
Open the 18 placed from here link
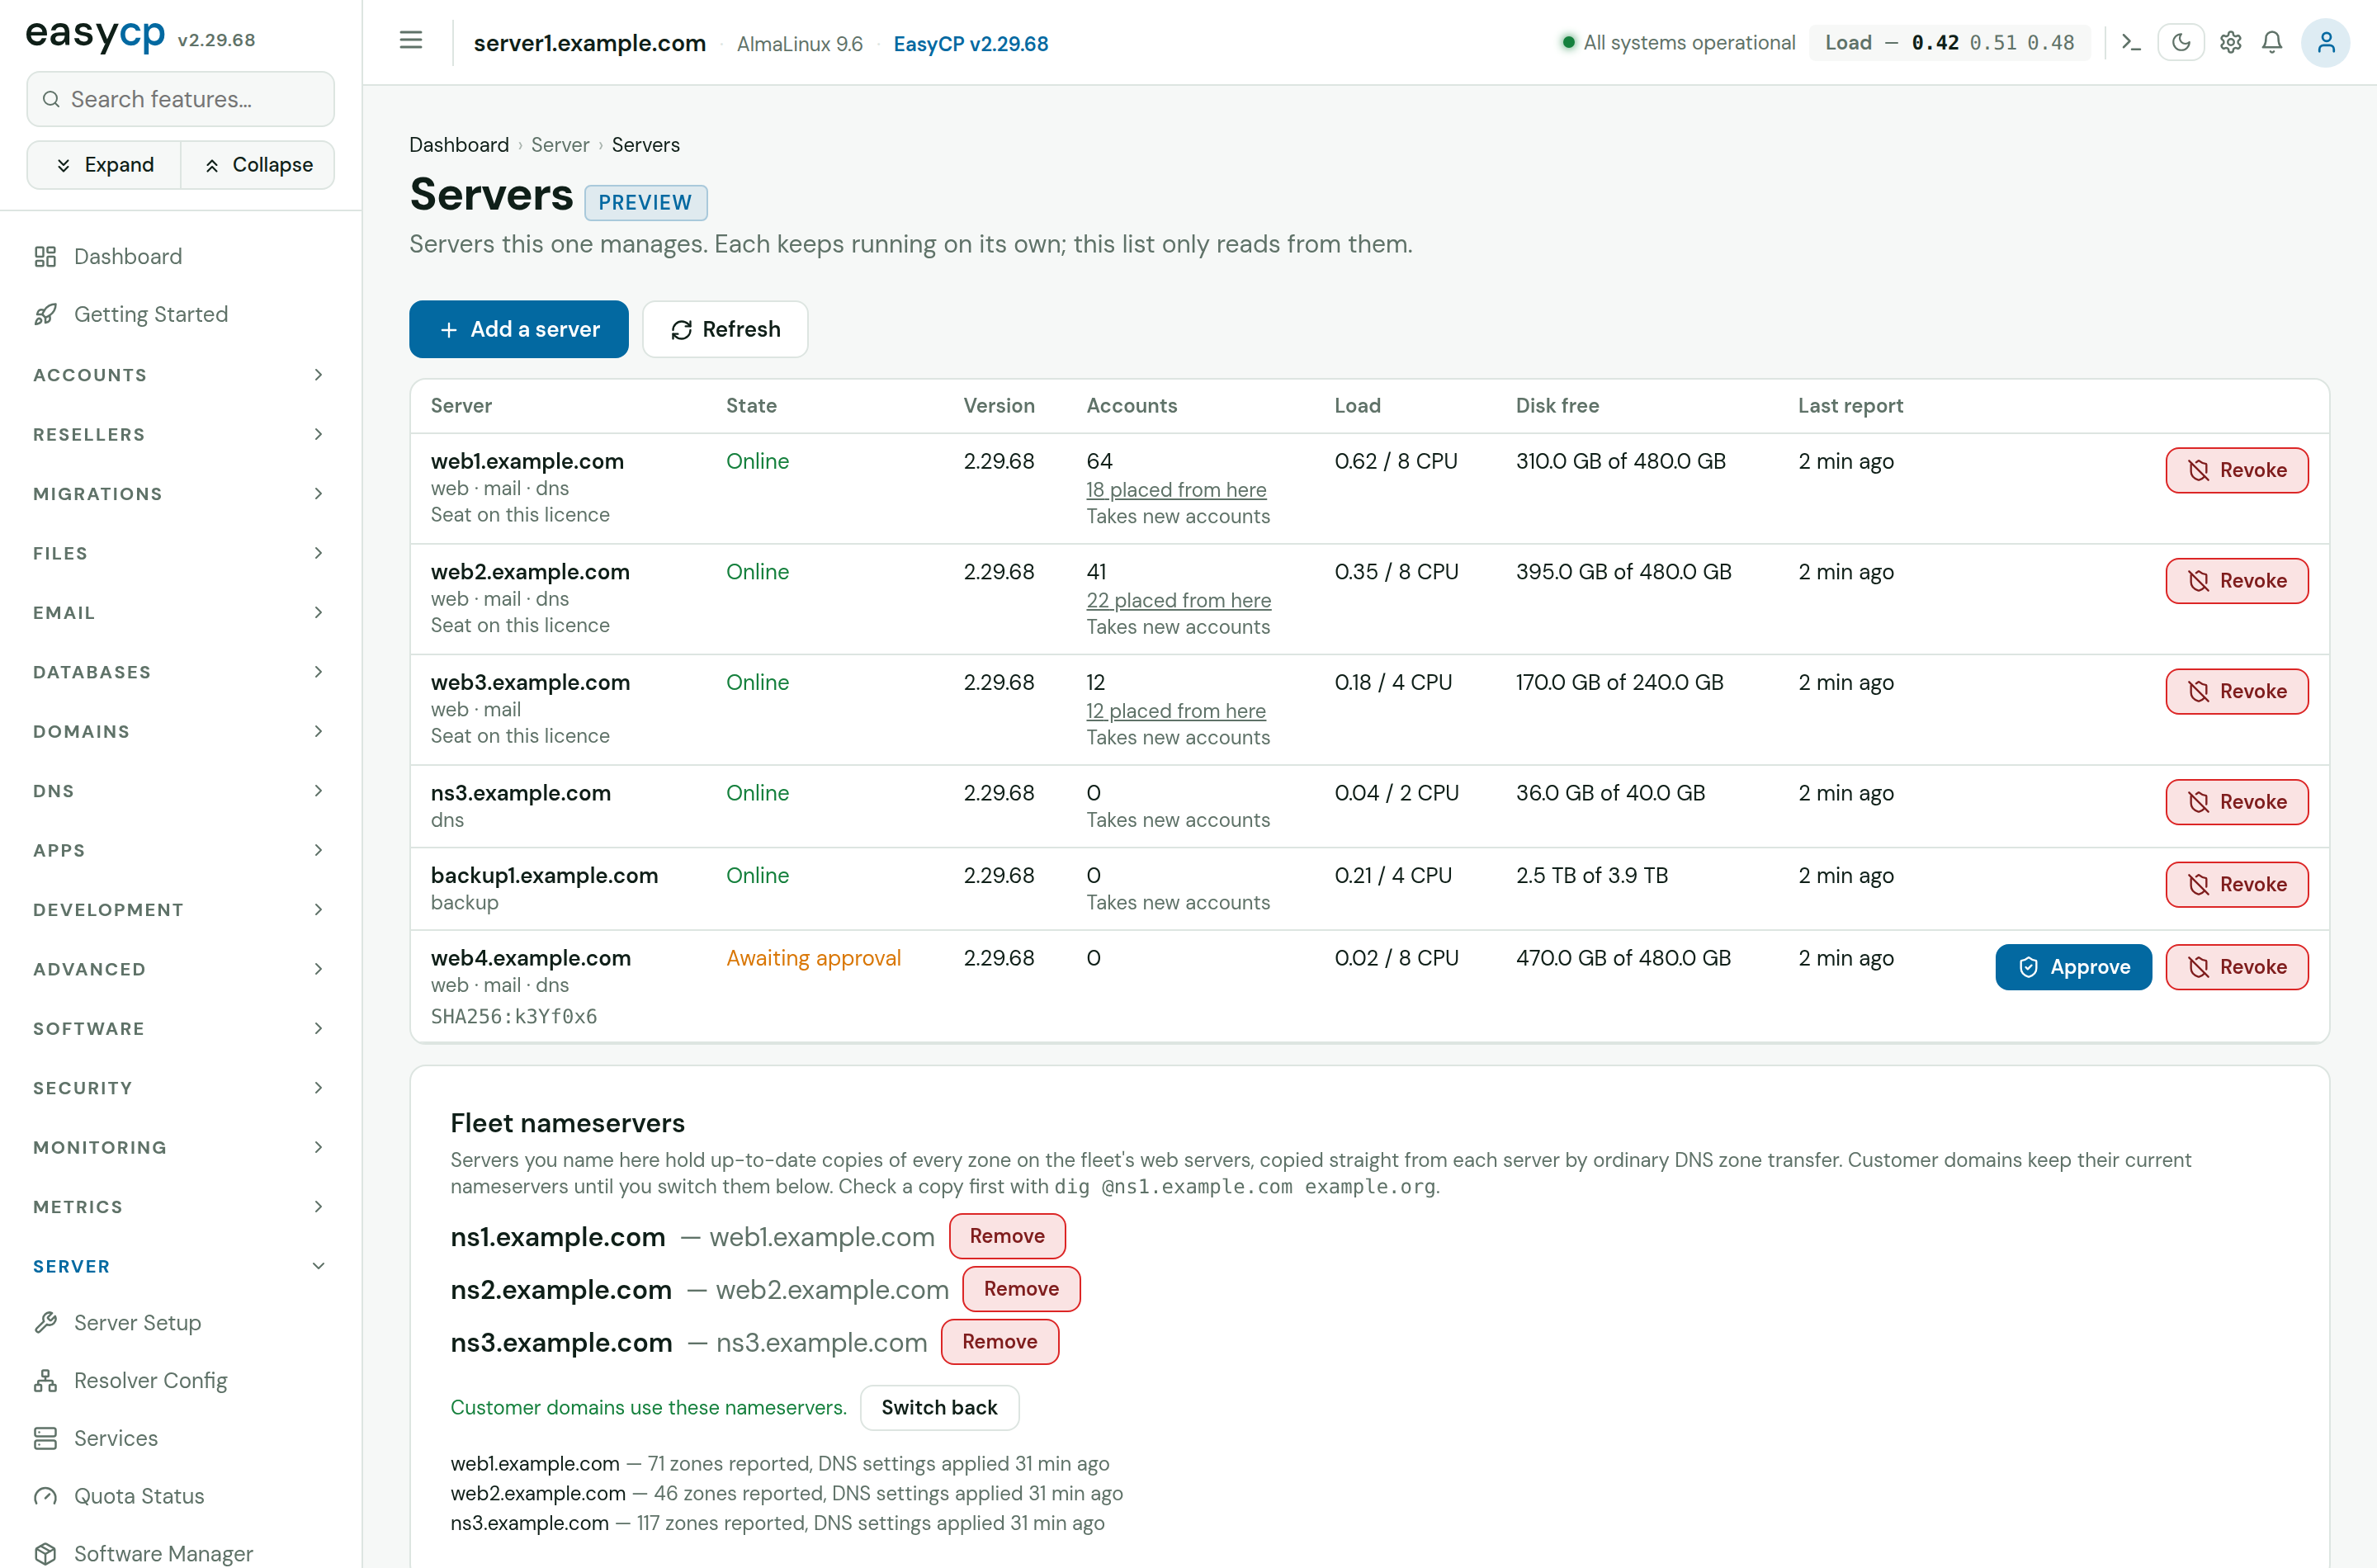click(x=1176, y=490)
